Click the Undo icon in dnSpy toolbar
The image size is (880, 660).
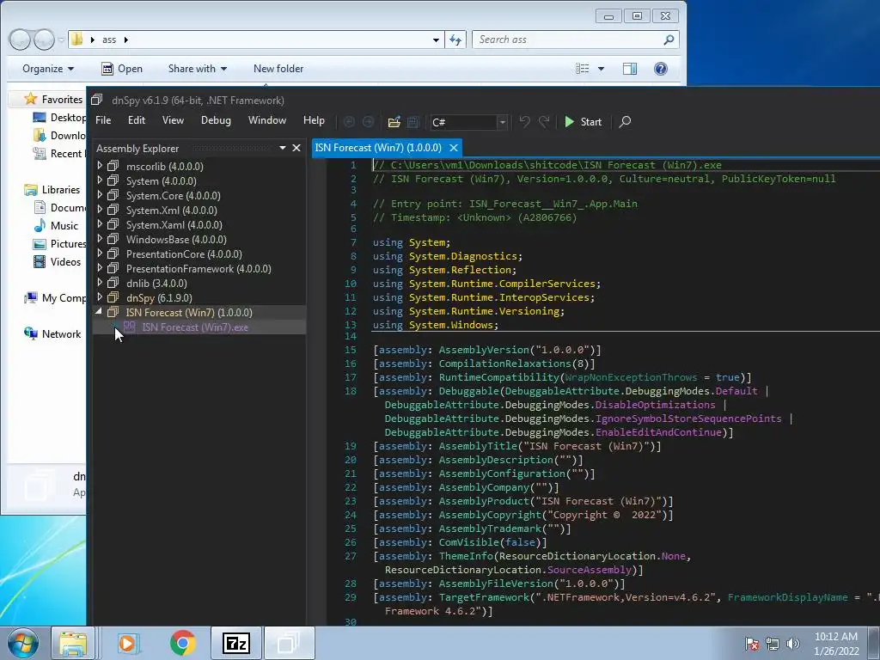coord(525,122)
